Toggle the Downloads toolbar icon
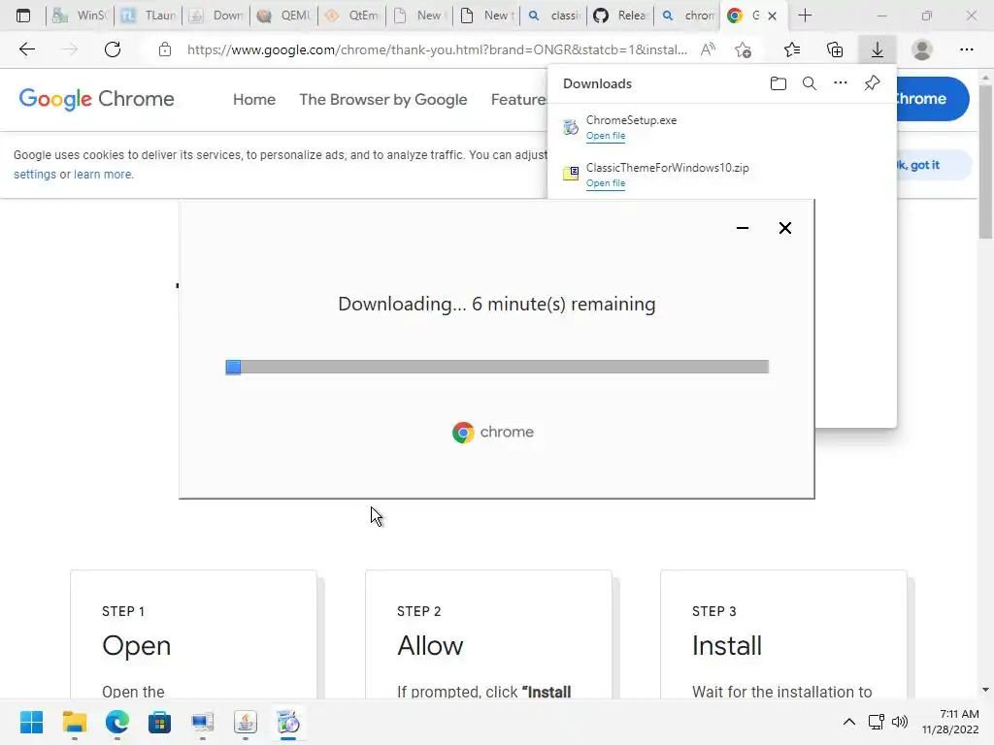 (878, 49)
